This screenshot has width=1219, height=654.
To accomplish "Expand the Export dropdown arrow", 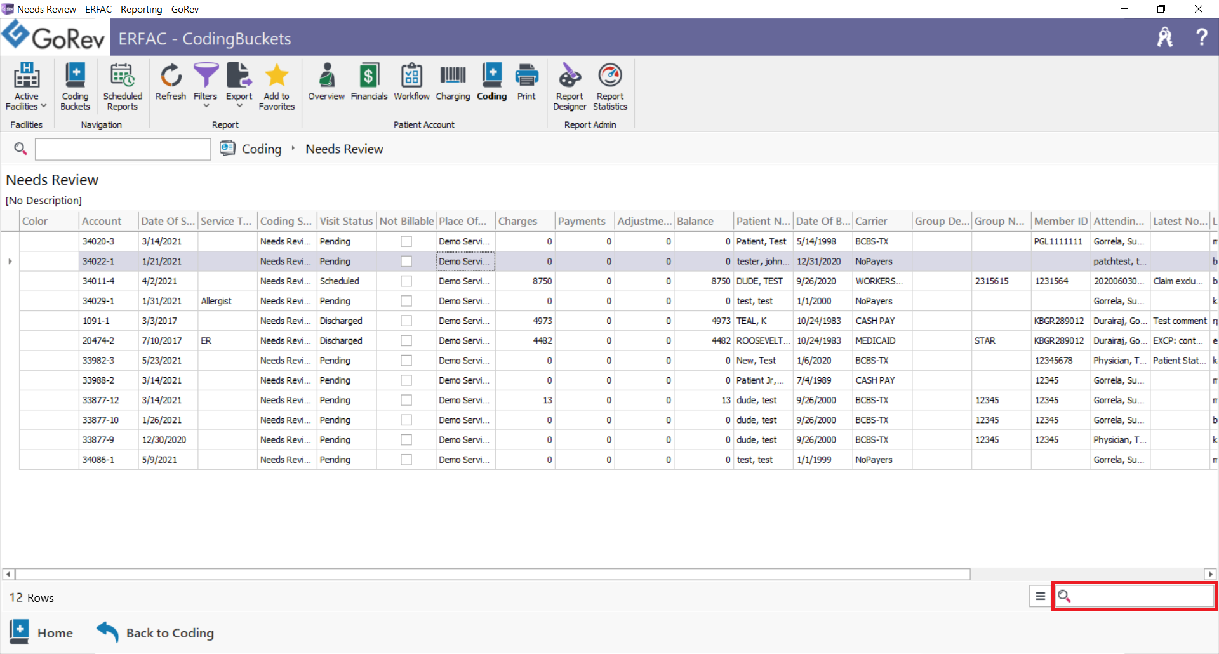I will (239, 106).
